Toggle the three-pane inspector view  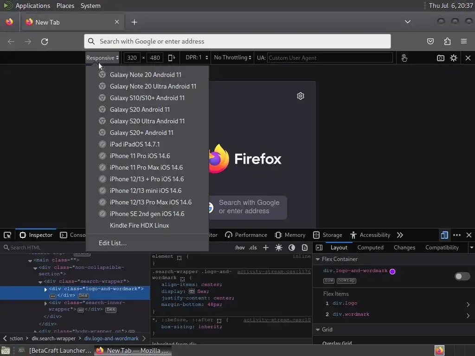click(319, 248)
